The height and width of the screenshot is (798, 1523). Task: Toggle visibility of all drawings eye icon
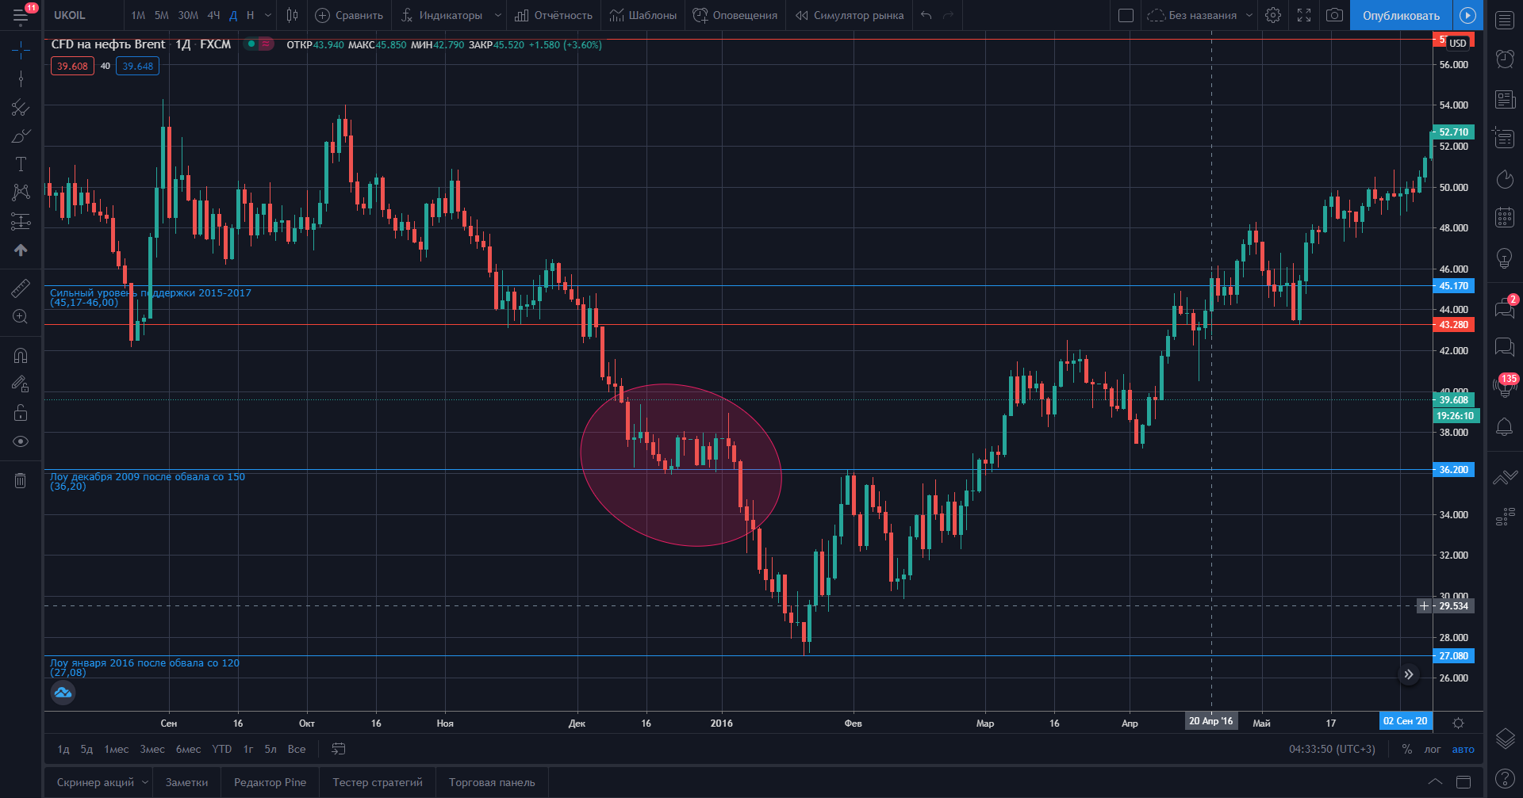point(21,441)
